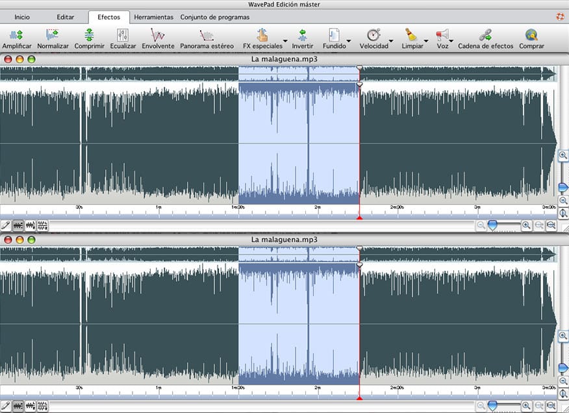Toggle split-channel waveform view in lower window

[x=42, y=406]
